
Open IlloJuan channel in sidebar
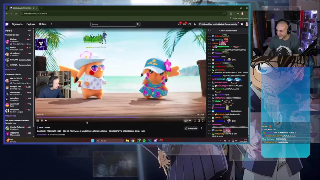[18, 41]
